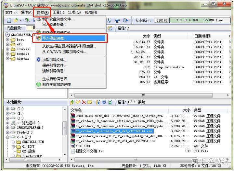Choose 写入硬盘映像... menu entry
Screen dimensions: 234x171
coord(71,38)
